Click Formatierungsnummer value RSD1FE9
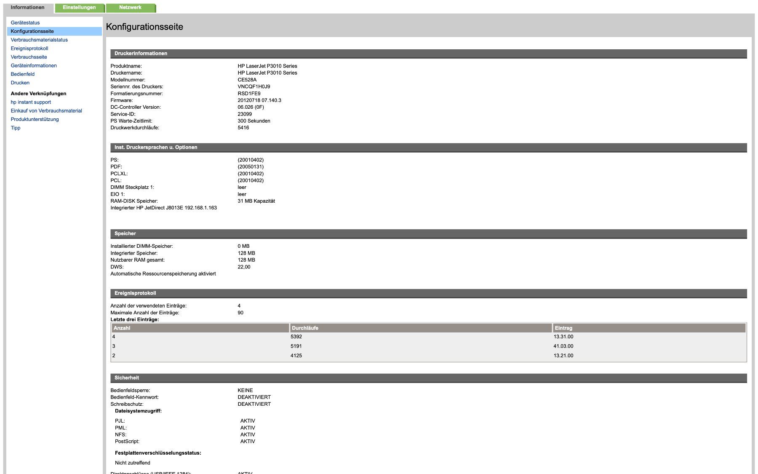Viewport: 758px width, 474px height. [x=249, y=94]
